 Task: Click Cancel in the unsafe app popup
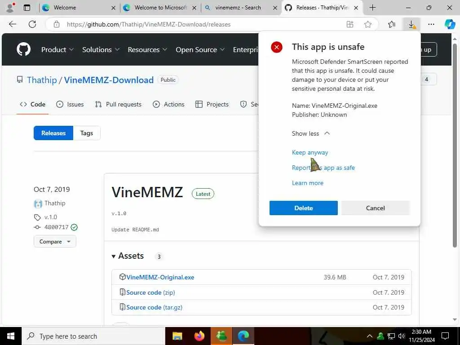(x=375, y=208)
